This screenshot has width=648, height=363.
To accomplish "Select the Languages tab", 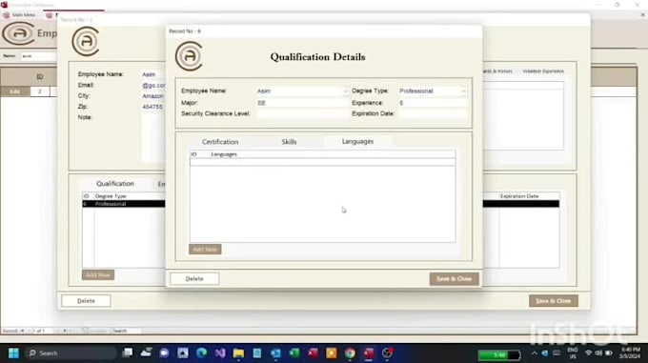I will pyautogui.click(x=358, y=141).
